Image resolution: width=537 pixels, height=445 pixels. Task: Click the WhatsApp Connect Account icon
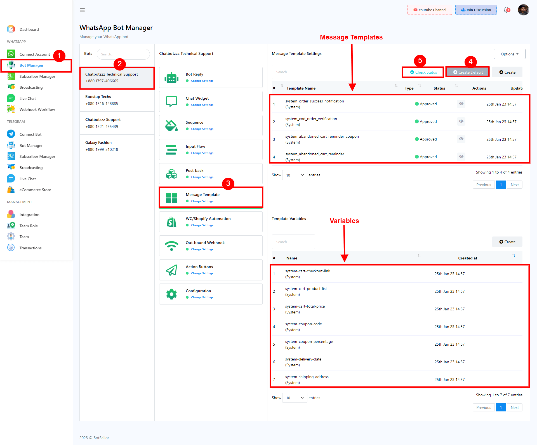[x=11, y=54]
